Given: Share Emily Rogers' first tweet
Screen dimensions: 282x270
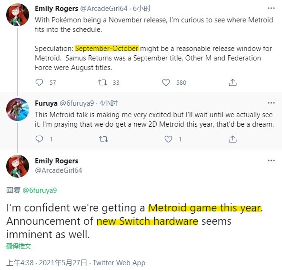Looking at the screenshot, I should click(232, 82).
